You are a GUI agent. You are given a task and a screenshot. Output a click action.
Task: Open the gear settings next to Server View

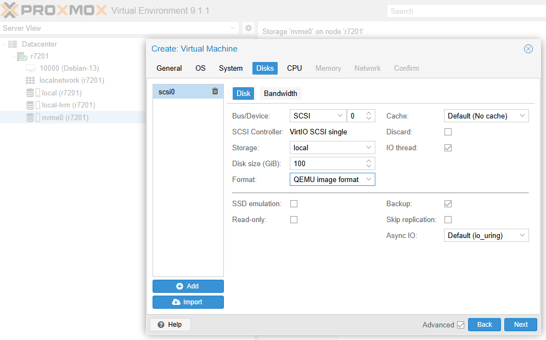pos(249,28)
